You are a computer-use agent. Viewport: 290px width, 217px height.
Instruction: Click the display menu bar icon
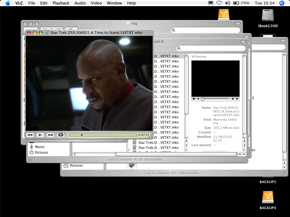pyautogui.click(x=211, y=3)
